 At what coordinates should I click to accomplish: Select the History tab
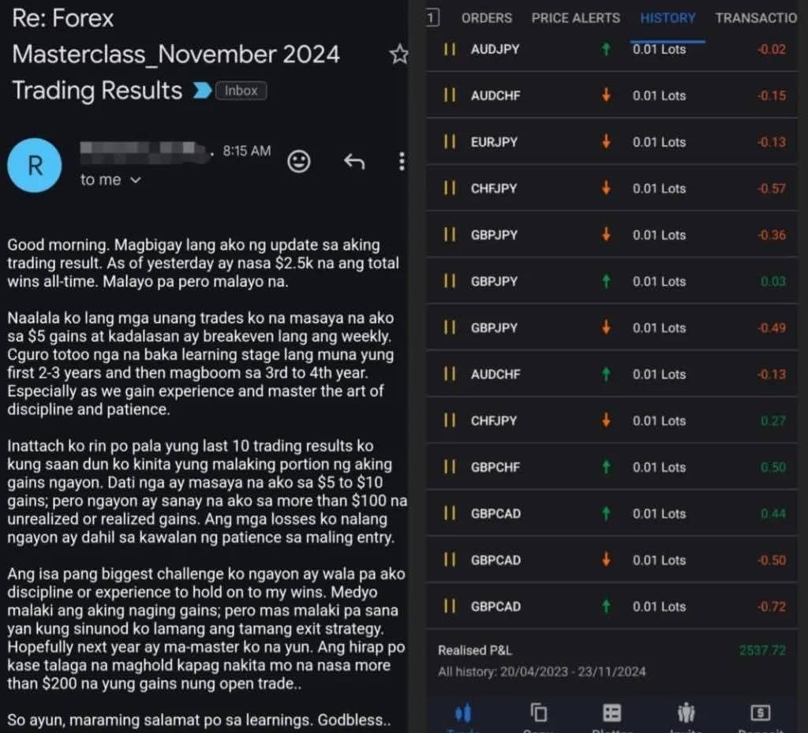[x=668, y=18]
